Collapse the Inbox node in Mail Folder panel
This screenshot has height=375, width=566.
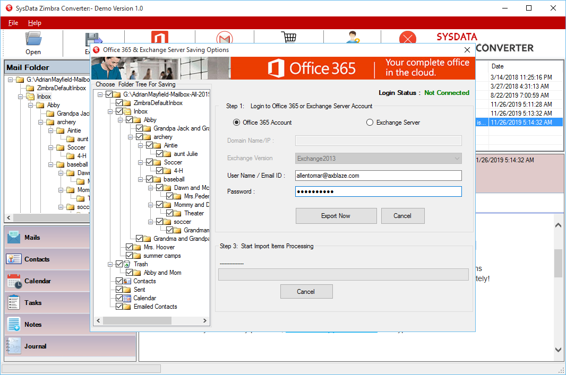point(20,97)
